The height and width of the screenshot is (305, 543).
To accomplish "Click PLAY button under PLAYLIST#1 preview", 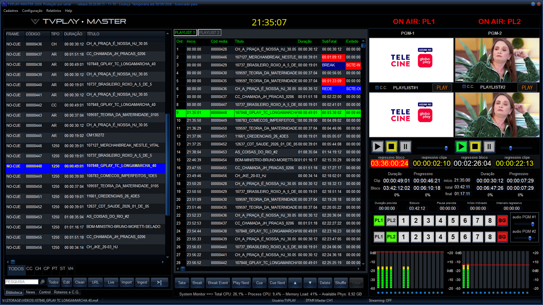I will (x=442, y=87).
